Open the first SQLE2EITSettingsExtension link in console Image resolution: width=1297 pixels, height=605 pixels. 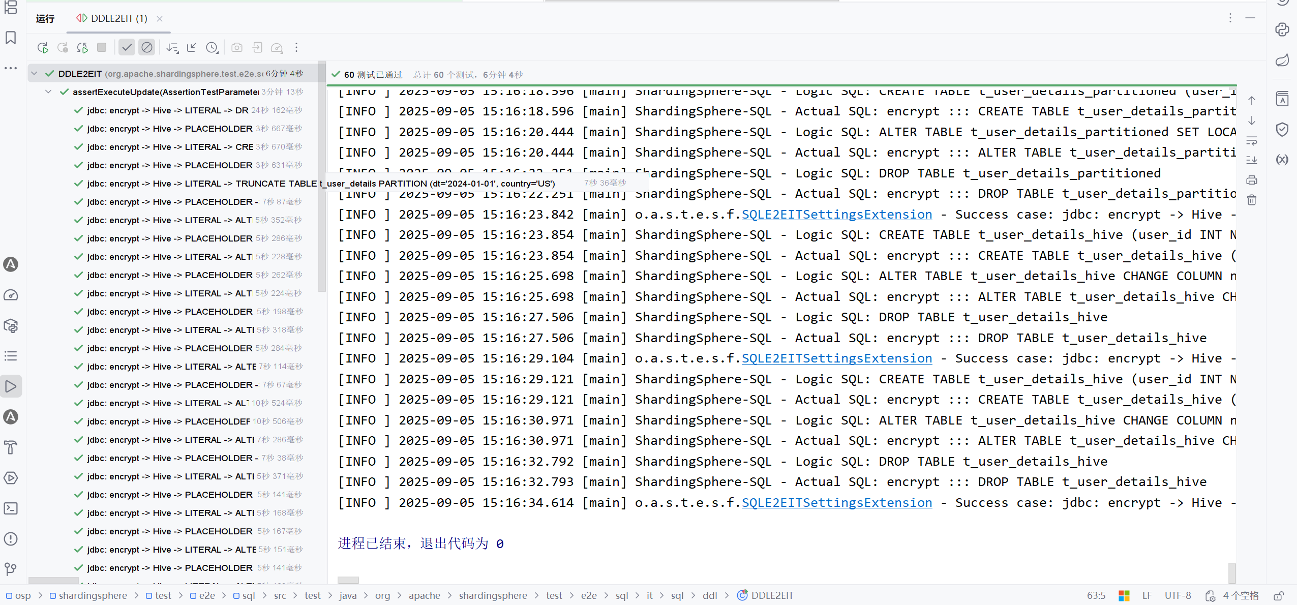pos(836,215)
